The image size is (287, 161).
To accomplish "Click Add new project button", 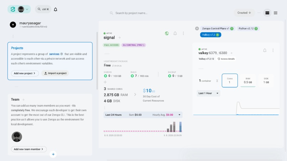I will click(x=25, y=73).
